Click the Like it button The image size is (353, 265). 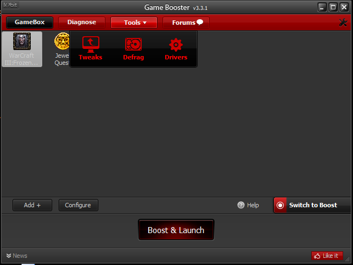327,256
